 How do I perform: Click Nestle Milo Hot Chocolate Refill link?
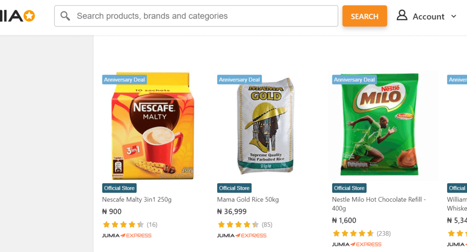click(x=379, y=199)
